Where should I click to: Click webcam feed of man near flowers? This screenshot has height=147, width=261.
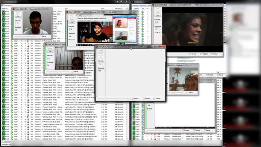point(184,79)
